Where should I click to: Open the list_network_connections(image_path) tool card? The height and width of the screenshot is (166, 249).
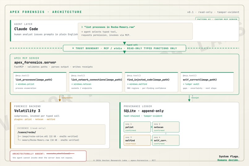pos(95,82)
